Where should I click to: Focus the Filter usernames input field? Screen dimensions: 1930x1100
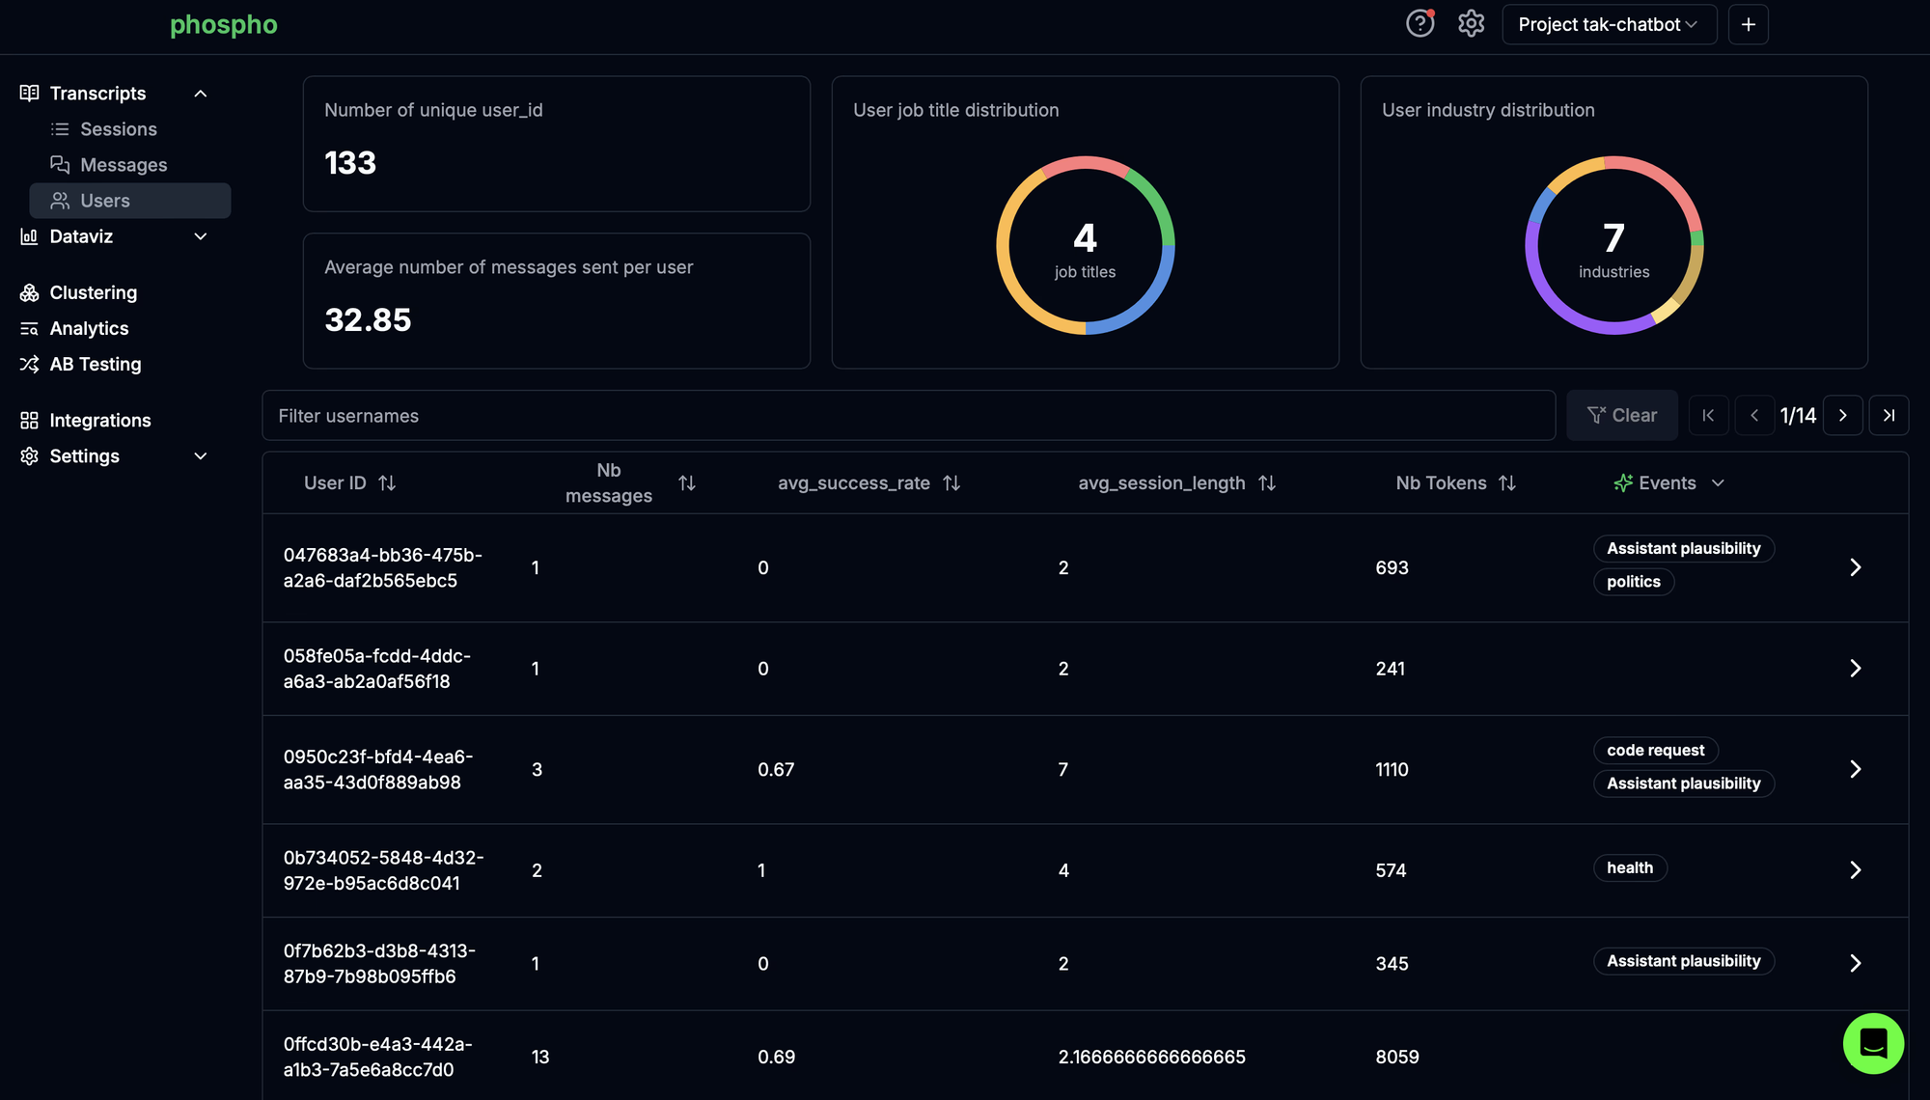tap(907, 416)
